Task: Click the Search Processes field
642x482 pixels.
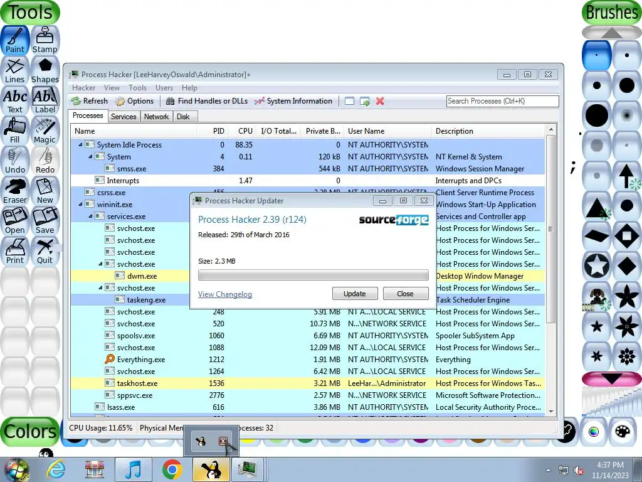Action: pos(502,101)
